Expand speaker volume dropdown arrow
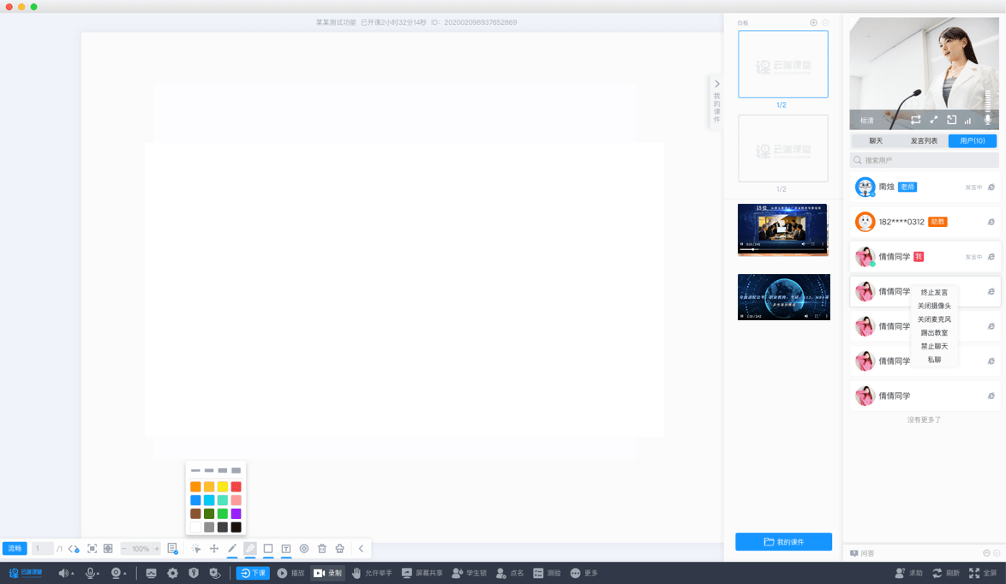The height and width of the screenshot is (584, 1006). [x=73, y=574]
